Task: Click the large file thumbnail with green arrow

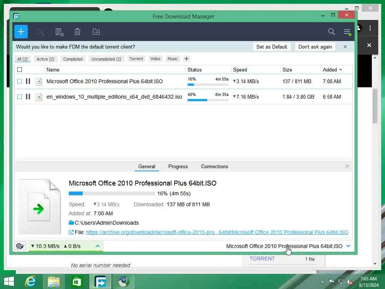Action: point(39,207)
